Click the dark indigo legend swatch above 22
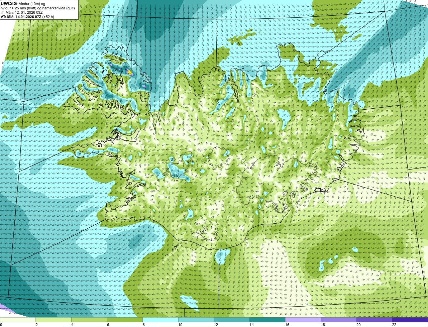 tap(410, 320)
